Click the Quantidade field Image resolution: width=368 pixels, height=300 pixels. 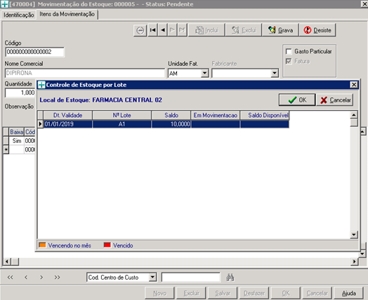(20, 93)
